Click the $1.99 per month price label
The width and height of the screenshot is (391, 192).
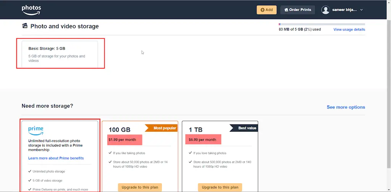[125, 140]
